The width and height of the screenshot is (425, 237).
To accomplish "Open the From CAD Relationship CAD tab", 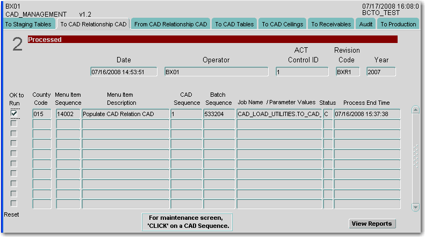I will pyautogui.click(x=171, y=24).
